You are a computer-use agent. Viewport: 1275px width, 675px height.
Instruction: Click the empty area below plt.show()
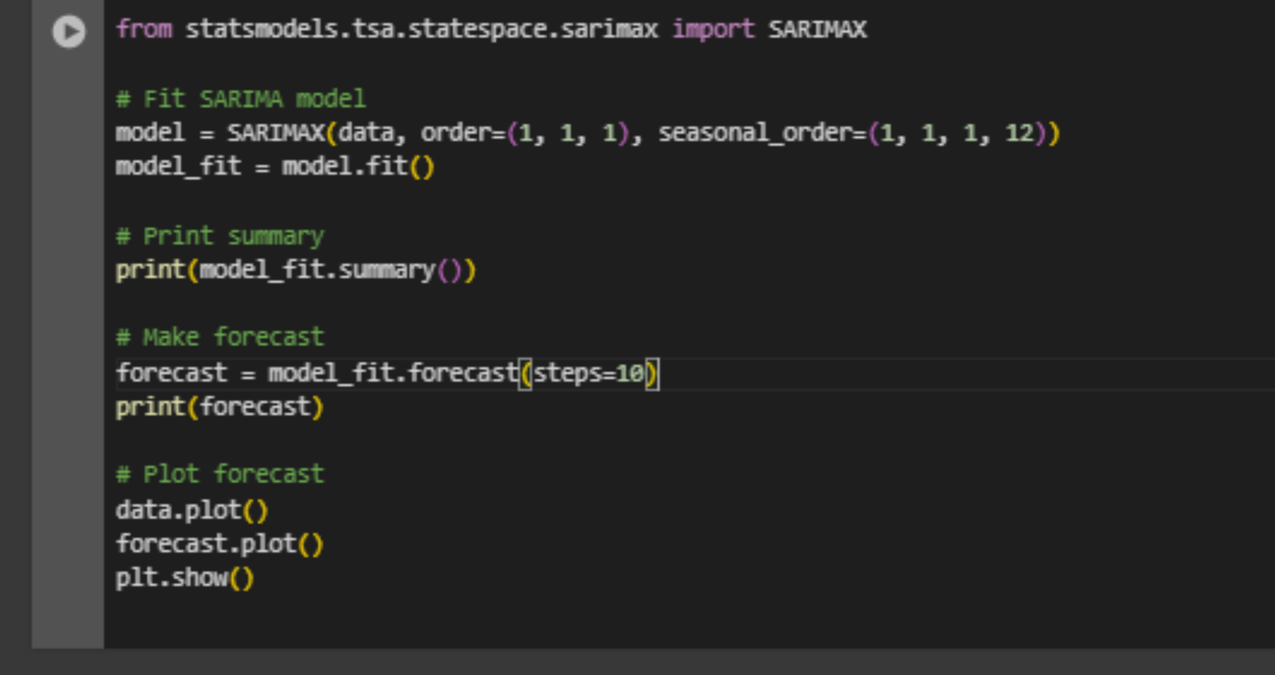pos(593,620)
